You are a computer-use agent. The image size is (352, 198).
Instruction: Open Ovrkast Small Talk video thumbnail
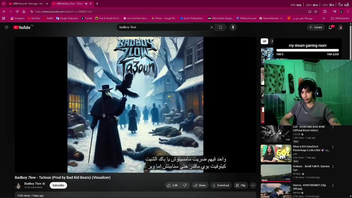point(276,173)
